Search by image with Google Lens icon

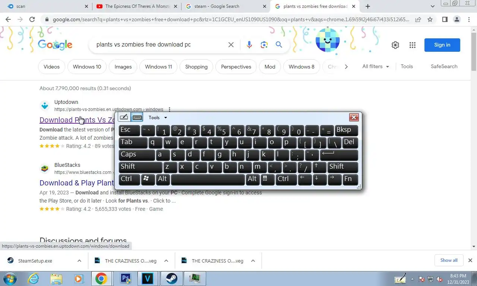264,45
